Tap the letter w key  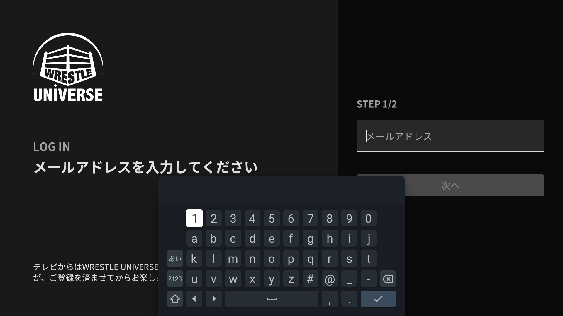(233, 279)
